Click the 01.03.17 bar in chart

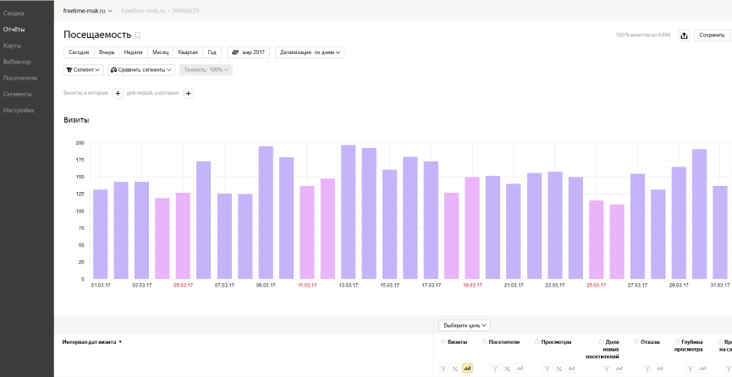click(101, 234)
